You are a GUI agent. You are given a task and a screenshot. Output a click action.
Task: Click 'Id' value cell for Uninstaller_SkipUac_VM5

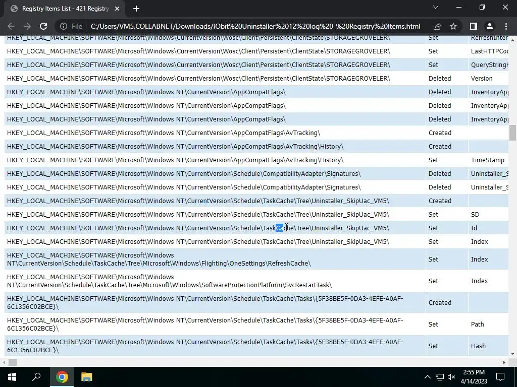pyautogui.click(x=474, y=228)
